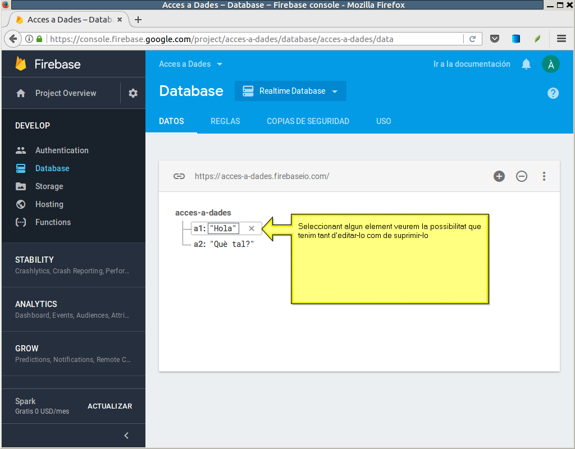This screenshot has height=449, width=575.
Task: Open the Firefox hamburger menu
Action: [x=562, y=39]
